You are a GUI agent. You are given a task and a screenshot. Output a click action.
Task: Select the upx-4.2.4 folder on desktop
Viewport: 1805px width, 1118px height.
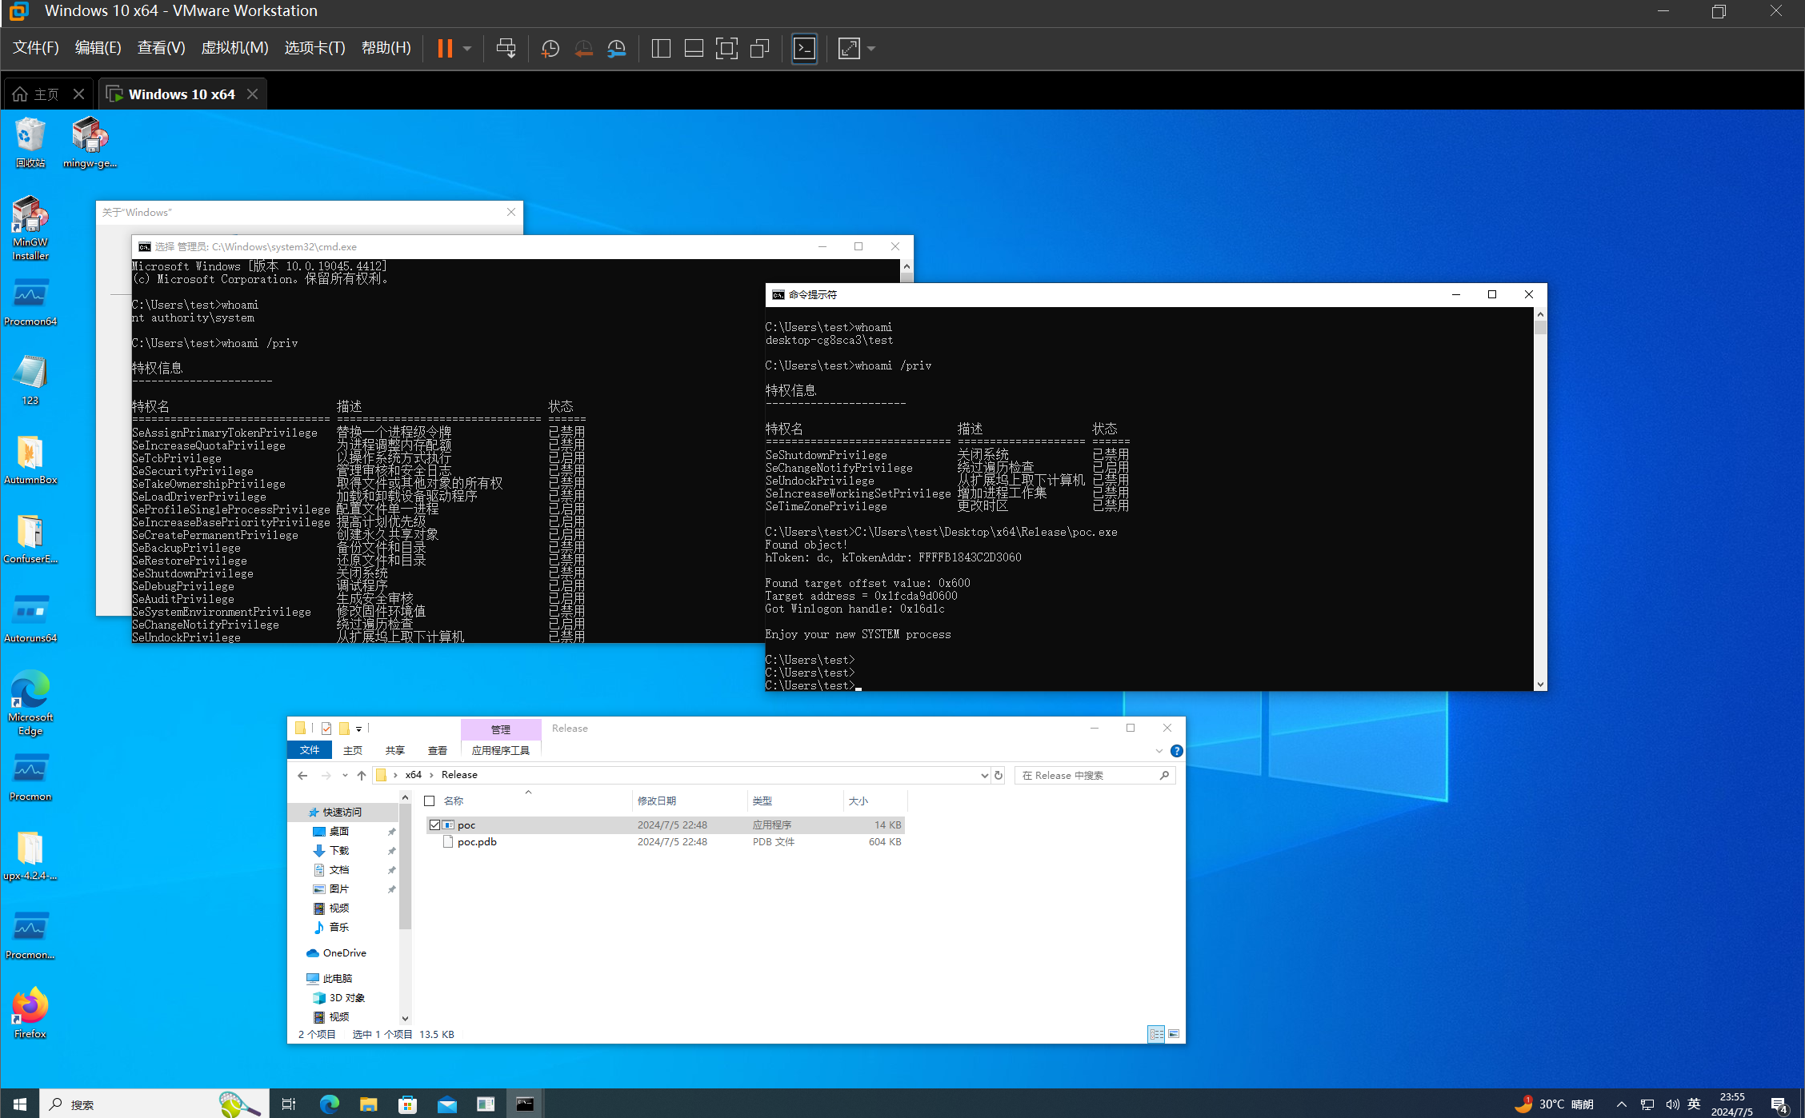click(x=30, y=855)
